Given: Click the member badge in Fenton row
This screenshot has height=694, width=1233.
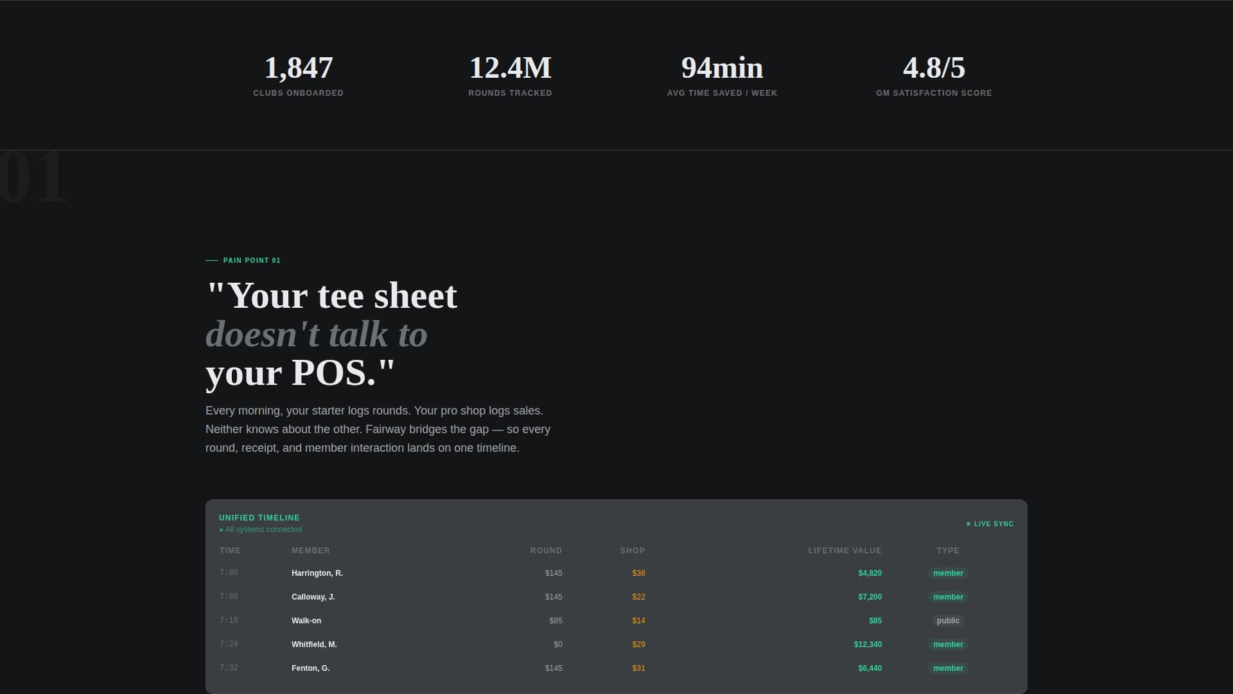Looking at the screenshot, I should (x=948, y=668).
